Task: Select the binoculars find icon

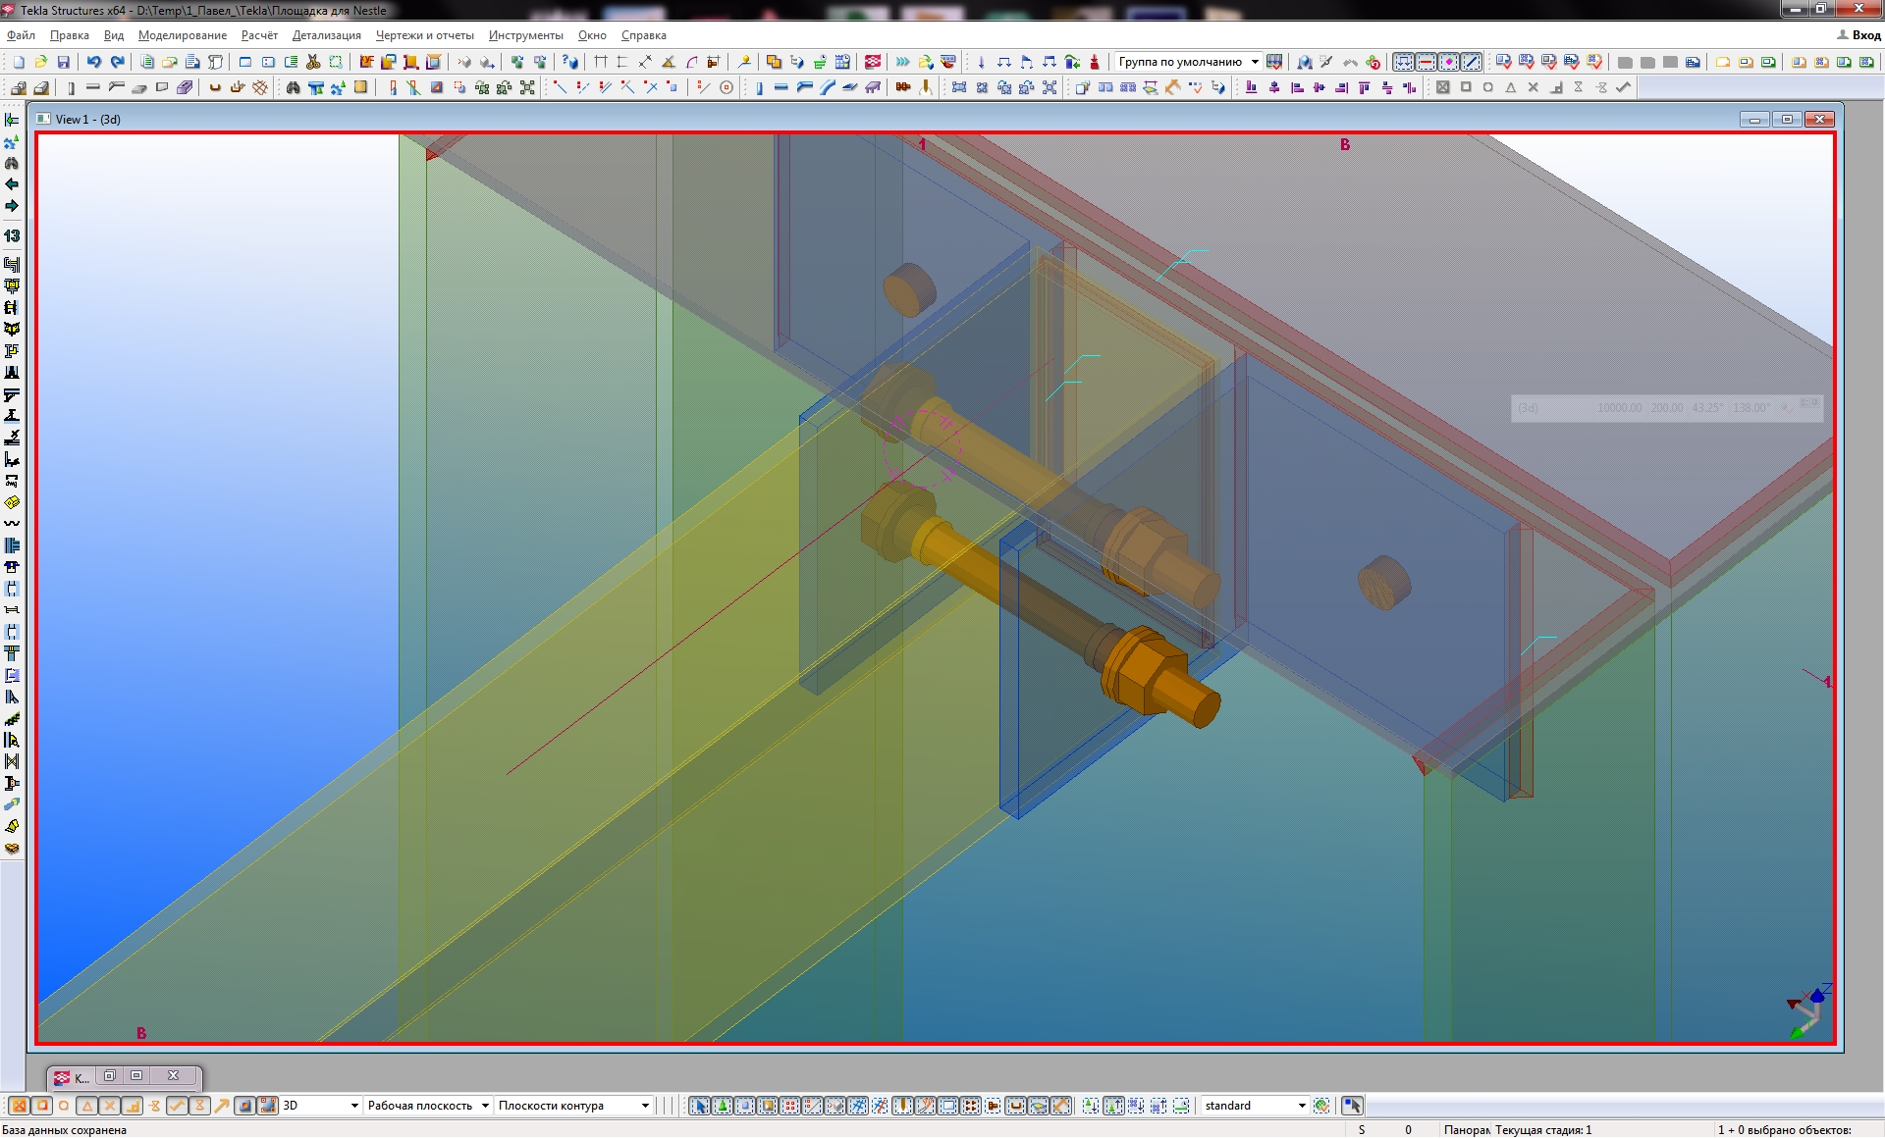Action: pos(293,87)
